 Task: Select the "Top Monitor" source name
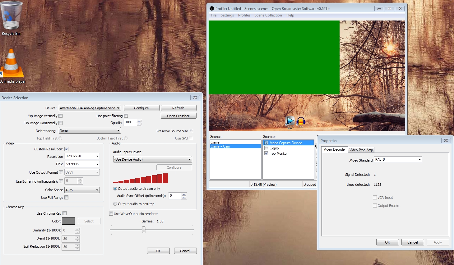(279, 153)
